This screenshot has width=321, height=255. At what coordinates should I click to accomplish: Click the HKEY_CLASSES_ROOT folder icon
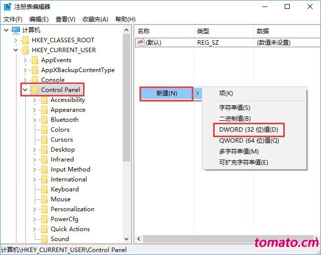pos(25,40)
